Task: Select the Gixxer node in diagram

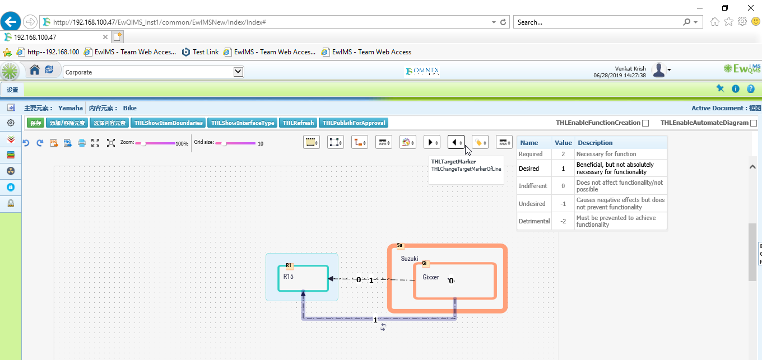Action: tap(455, 281)
